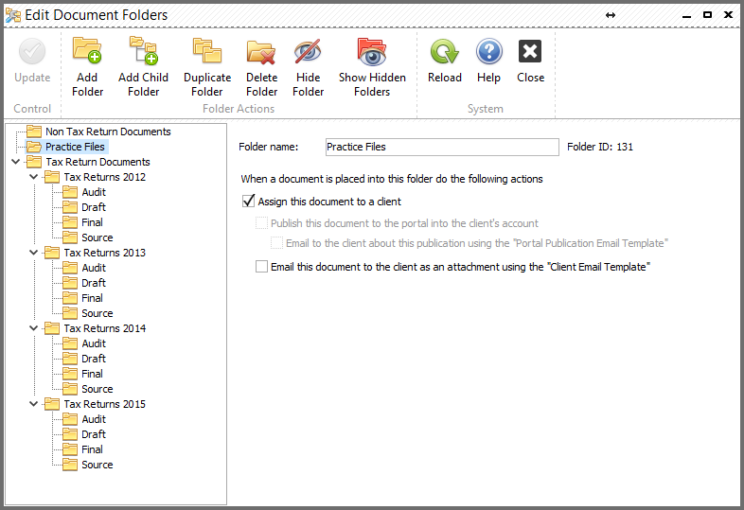Click the double-arrow icon in title bar
This screenshot has width=744, height=510.
(611, 15)
